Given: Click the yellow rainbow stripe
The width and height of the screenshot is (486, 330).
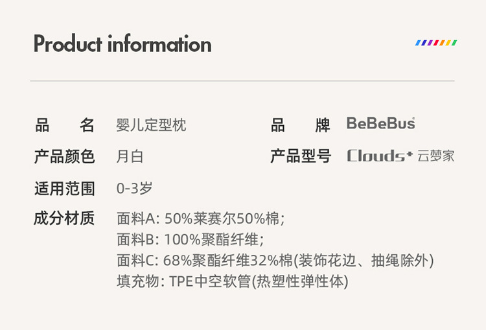Looking at the screenshot, I should [448, 43].
